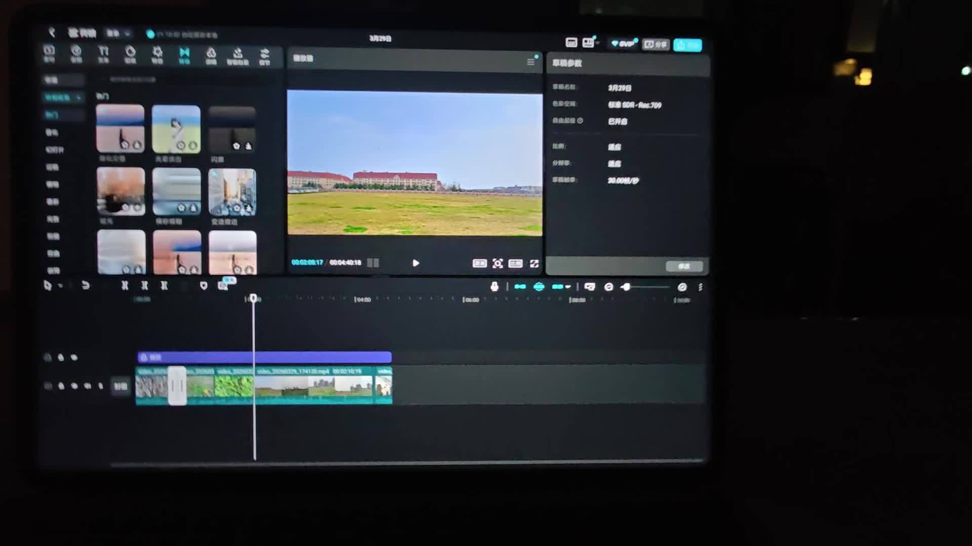Open the menu dropdown next to app title

coord(117,33)
